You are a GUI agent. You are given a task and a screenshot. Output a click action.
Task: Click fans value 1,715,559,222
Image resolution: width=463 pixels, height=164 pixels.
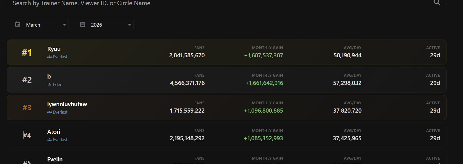(x=187, y=111)
